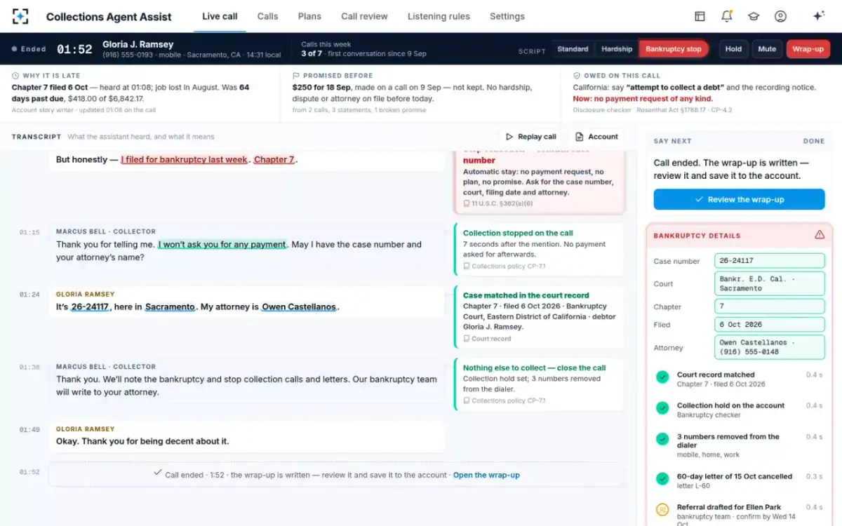
Task: Click the Attorney field
Action: click(770, 347)
